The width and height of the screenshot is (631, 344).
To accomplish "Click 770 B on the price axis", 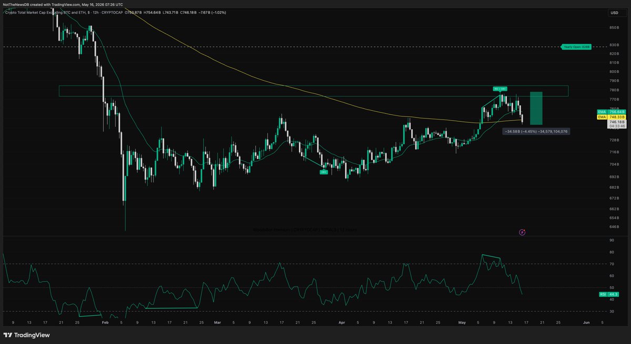I will coord(614,100).
